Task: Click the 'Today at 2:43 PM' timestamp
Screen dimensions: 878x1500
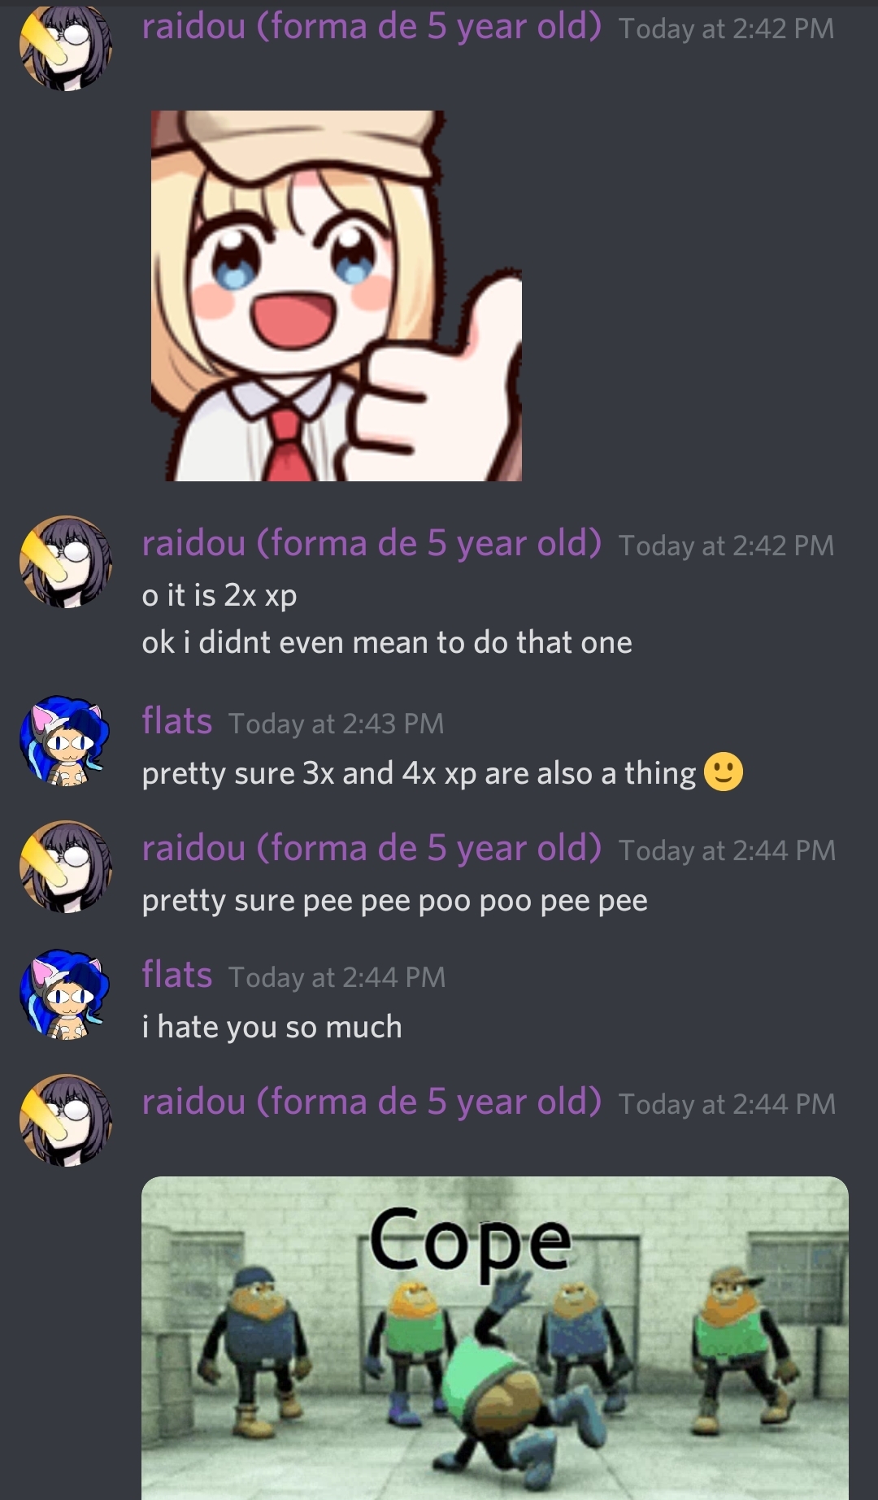Action: pyautogui.click(x=337, y=724)
